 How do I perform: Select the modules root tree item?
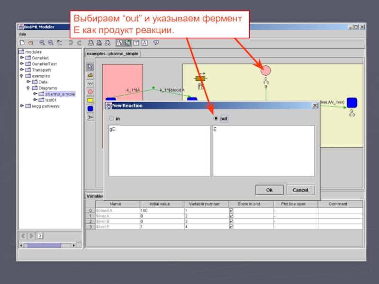tap(33, 52)
